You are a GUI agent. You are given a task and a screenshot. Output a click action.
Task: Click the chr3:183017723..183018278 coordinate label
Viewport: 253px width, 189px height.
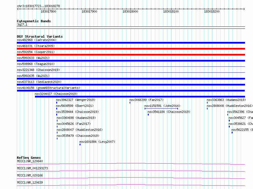[x=38, y=6]
